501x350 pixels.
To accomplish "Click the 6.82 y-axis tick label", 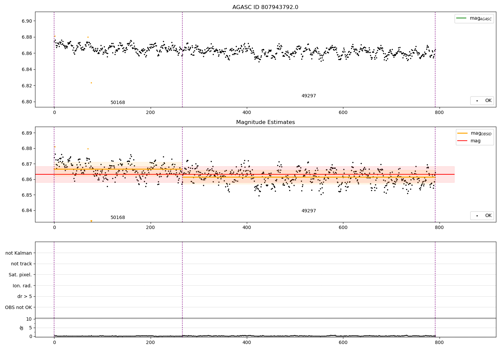I will [27, 86].
